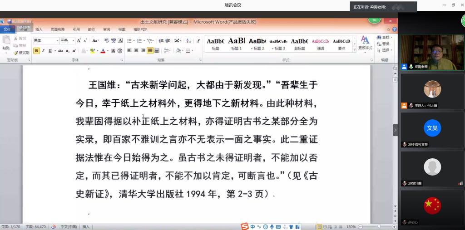Switch to the Insert tab
Viewport: 465px width, 230px height.
point(39,29)
